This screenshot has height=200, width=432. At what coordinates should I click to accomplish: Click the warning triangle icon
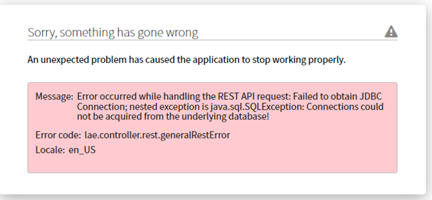[x=391, y=31]
